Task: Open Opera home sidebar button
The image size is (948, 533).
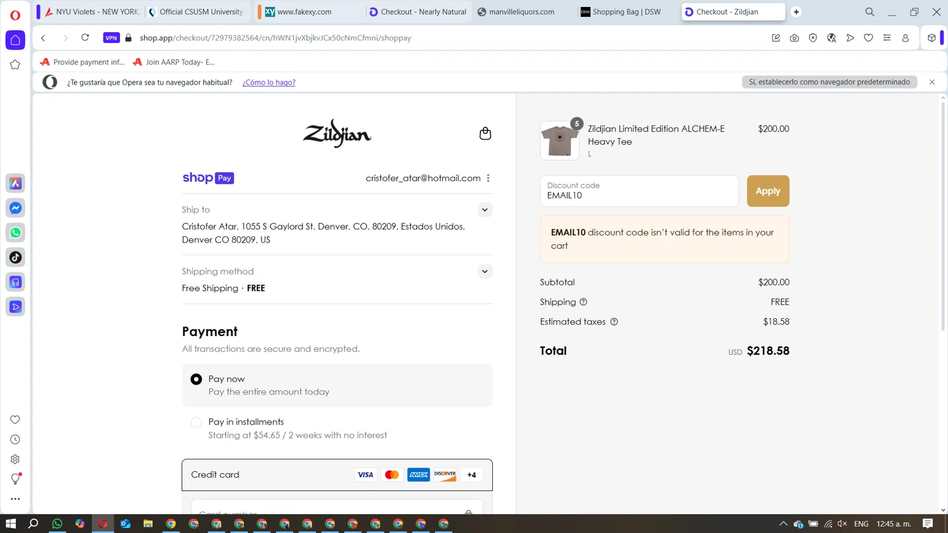Action: pyautogui.click(x=15, y=40)
